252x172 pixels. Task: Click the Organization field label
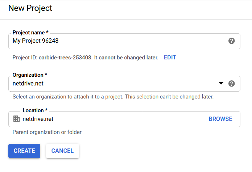point(30,75)
